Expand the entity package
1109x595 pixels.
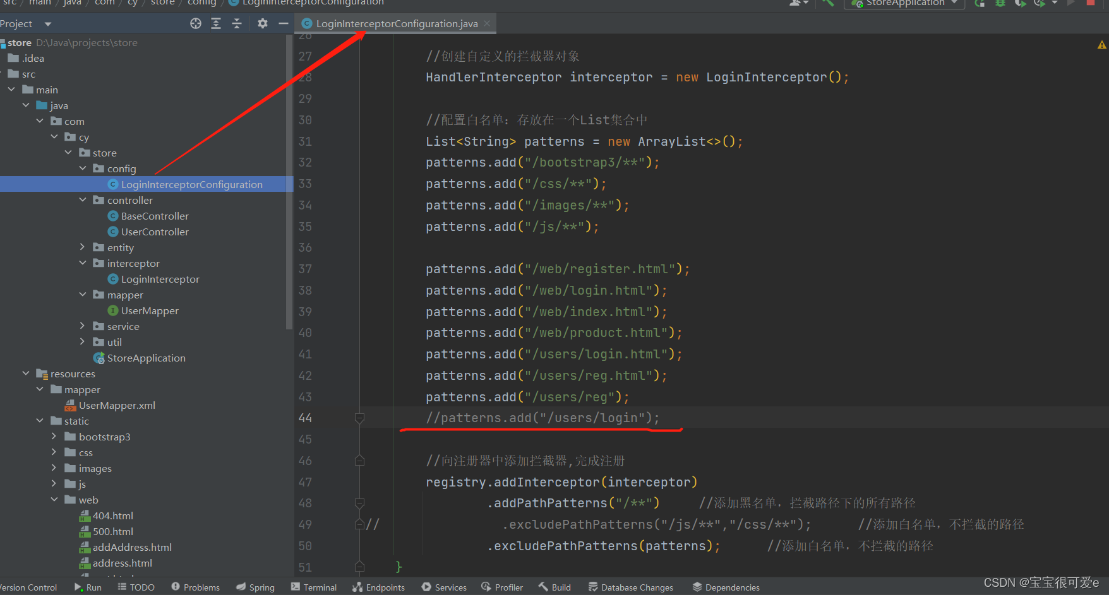pyautogui.click(x=83, y=247)
